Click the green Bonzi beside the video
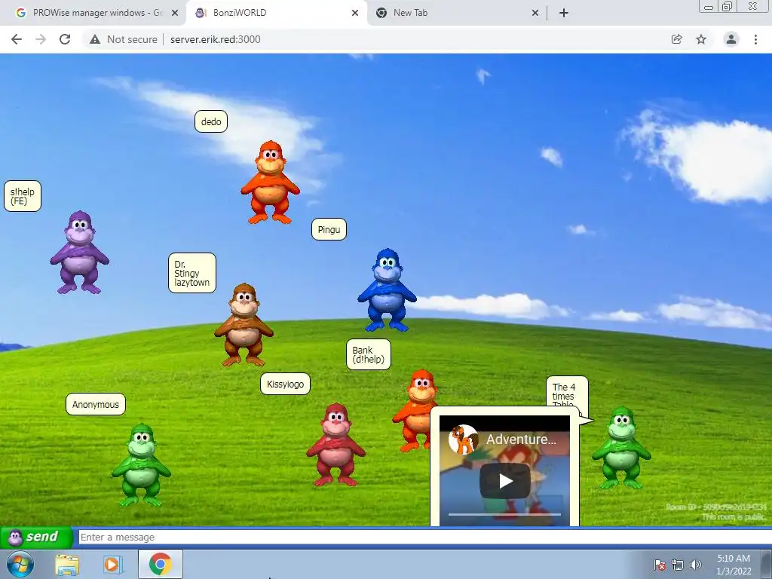 pyautogui.click(x=621, y=448)
